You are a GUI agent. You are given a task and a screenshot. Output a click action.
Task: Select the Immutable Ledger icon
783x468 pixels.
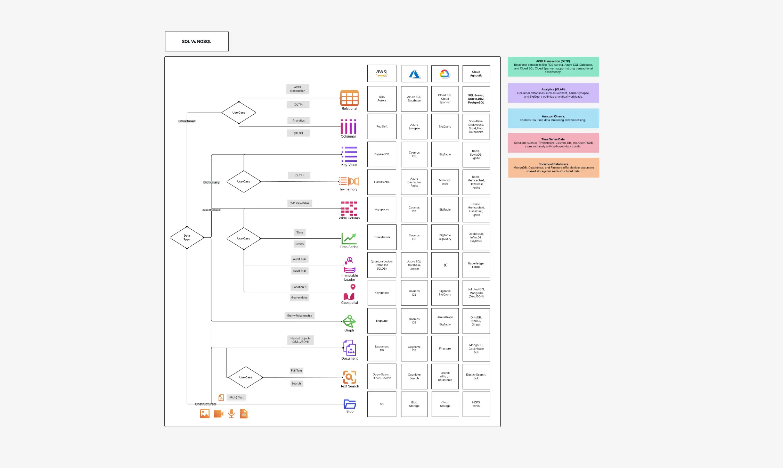click(350, 265)
